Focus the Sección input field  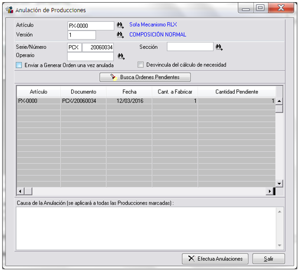tap(190, 47)
